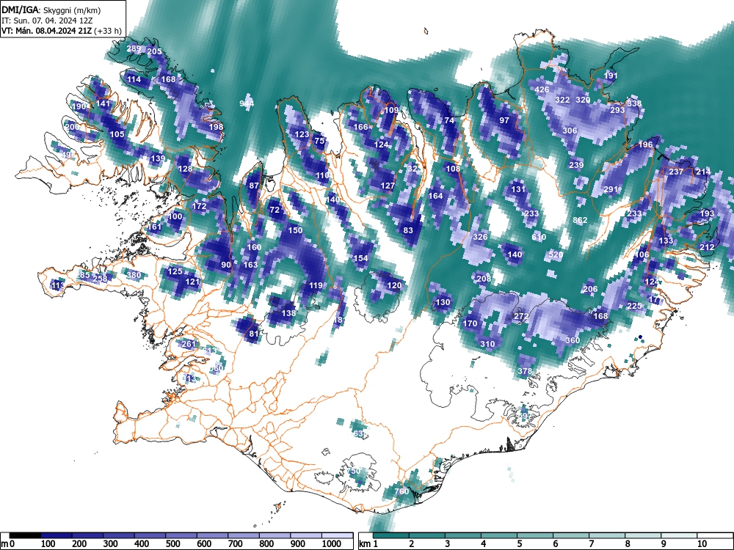The height and width of the screenshot is (550, 734).
Task: Select the pale lavender swatch right of 1000
Action: (x=338, y=535)
